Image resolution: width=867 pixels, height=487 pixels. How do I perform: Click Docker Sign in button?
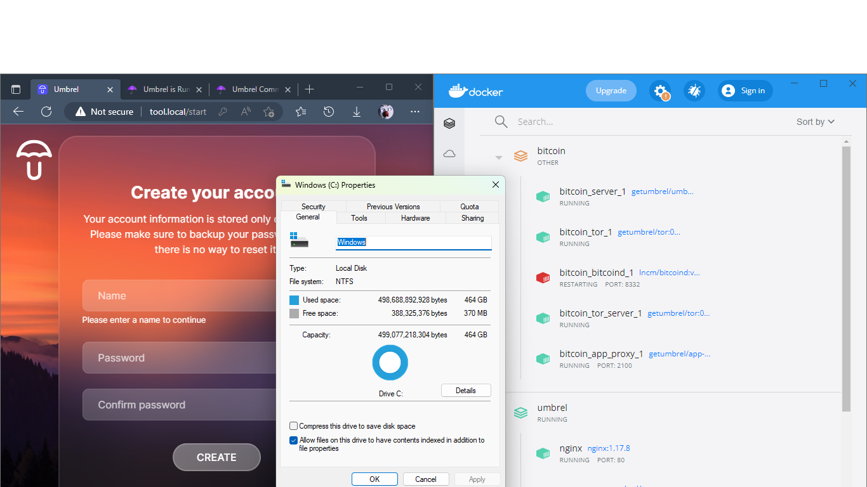click(745, 91)
